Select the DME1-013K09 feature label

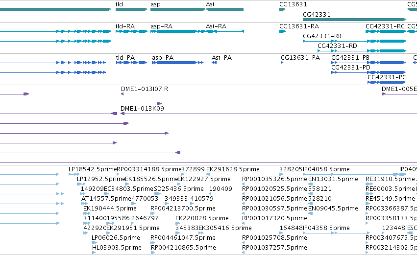click(142, 109)
